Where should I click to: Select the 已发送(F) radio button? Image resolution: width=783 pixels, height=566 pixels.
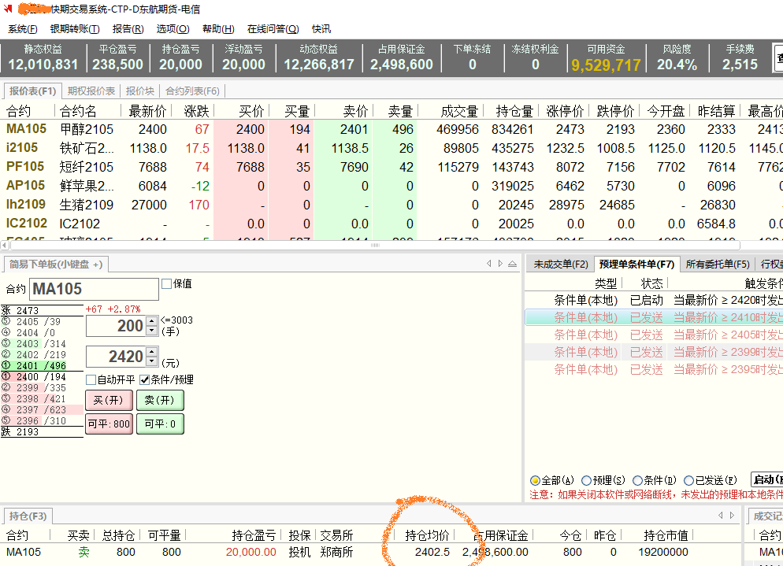[x=688, y=480]
